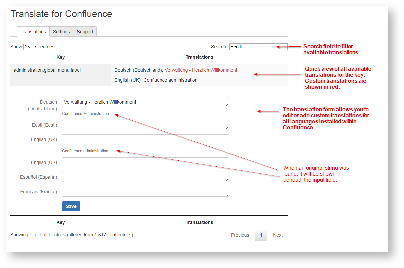Open the Support tab
This screenshot has height=268, width=404.
[x=85, y=32]
